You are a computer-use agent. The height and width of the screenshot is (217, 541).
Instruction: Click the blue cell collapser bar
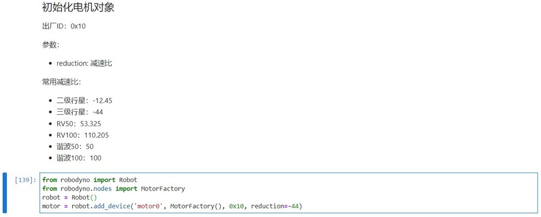click(x=4, y=193)
